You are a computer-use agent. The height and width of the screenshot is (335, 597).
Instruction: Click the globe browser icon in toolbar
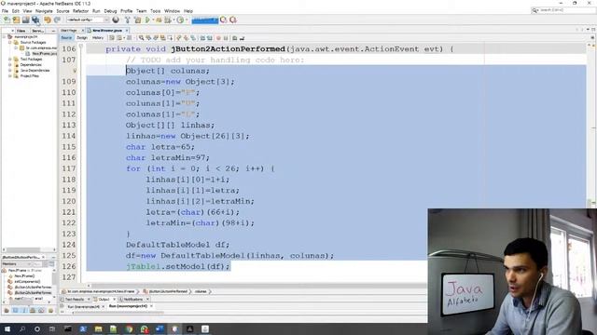(116, 20)
